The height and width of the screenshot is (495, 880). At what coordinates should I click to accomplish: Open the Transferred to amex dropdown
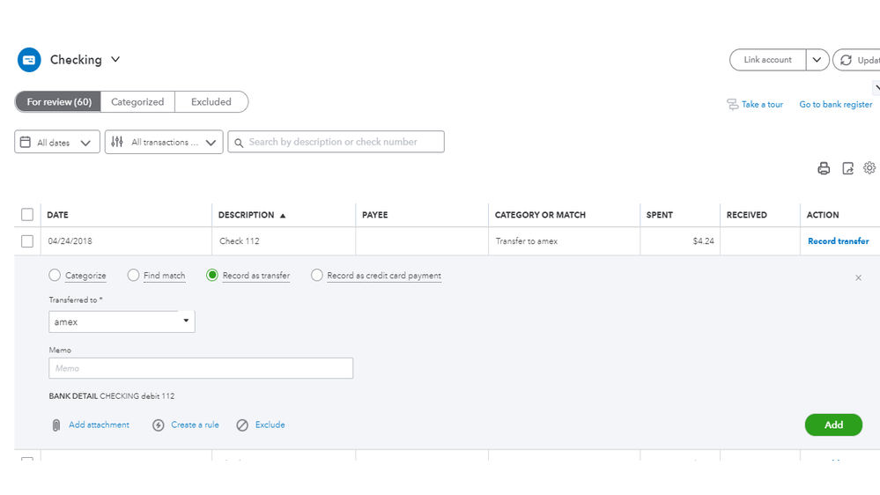(x=122, y=322)
